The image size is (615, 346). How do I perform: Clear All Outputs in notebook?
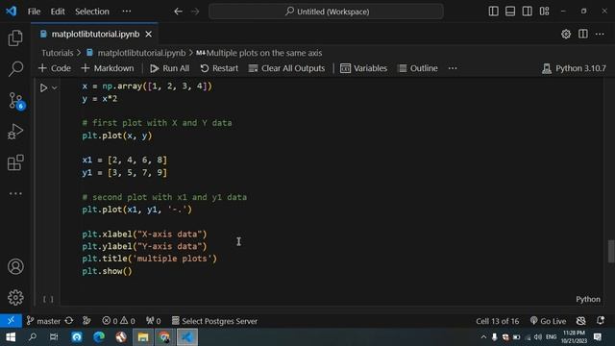point(286,68)
